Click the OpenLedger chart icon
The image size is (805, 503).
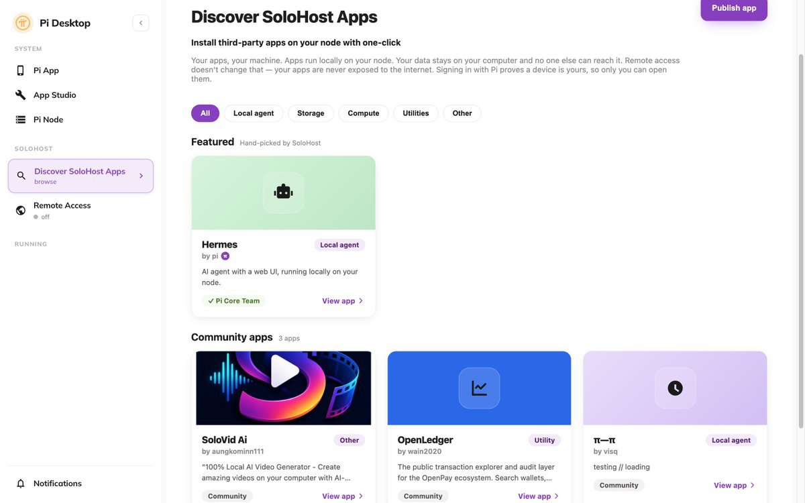[479, 388]
